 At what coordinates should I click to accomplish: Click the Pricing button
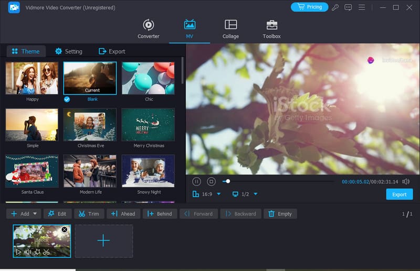point(309,7)
